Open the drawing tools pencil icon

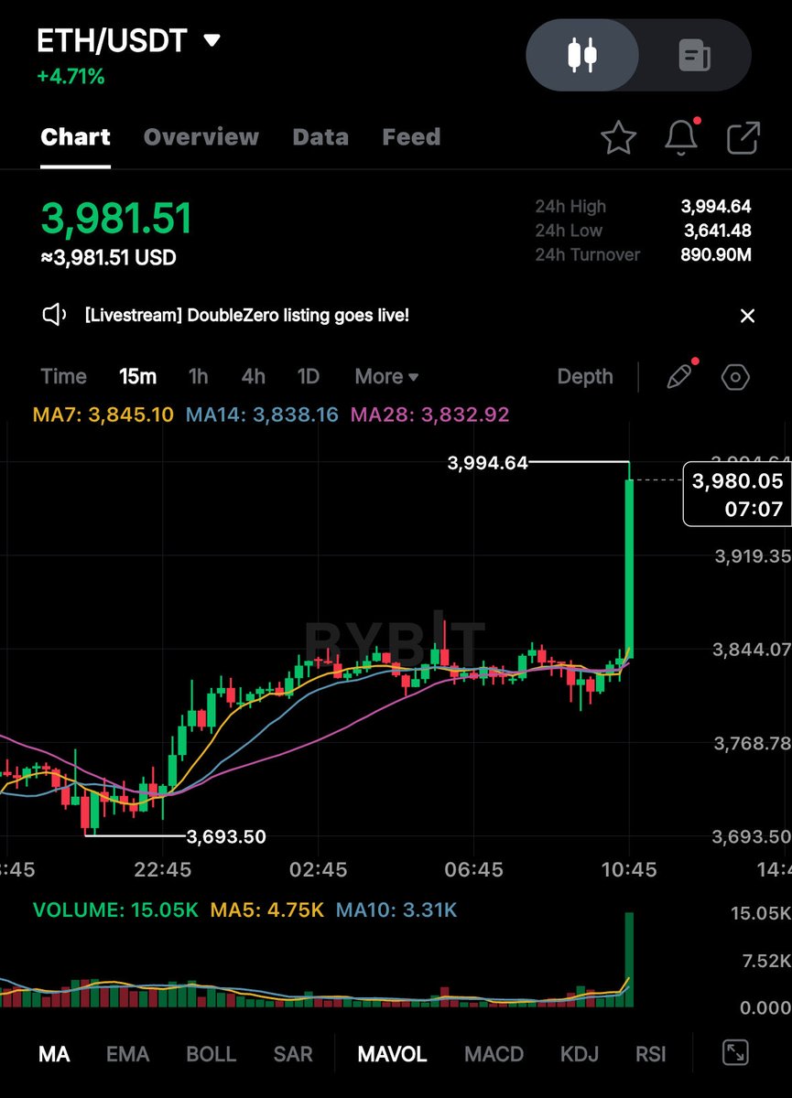(x=680, y=376)
